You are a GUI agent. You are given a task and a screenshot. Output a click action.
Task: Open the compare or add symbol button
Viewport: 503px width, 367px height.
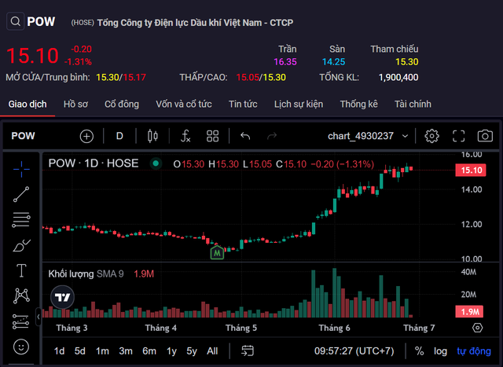coord(86,136)
